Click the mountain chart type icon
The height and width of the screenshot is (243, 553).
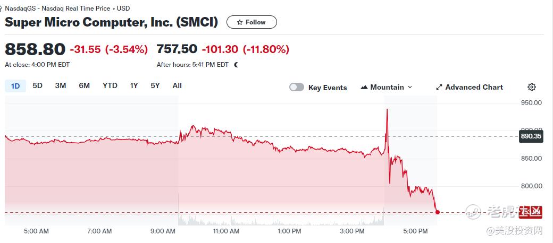[364, 88]
